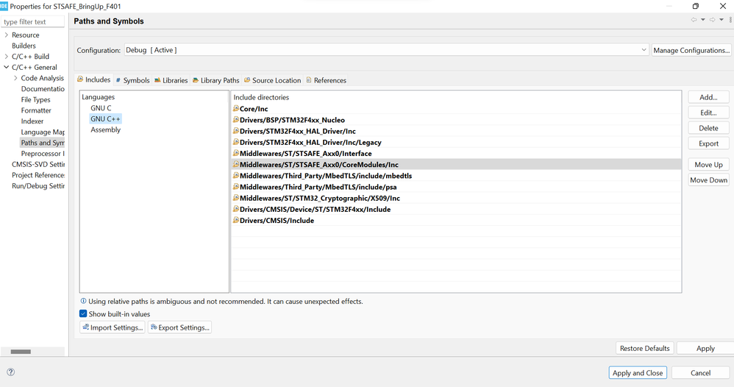Click the folder icon beside Core/Inc

(236, 108)
